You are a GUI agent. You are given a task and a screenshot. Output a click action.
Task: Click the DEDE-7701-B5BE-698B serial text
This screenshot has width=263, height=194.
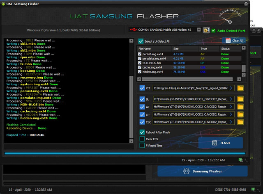tap(231, 189)
